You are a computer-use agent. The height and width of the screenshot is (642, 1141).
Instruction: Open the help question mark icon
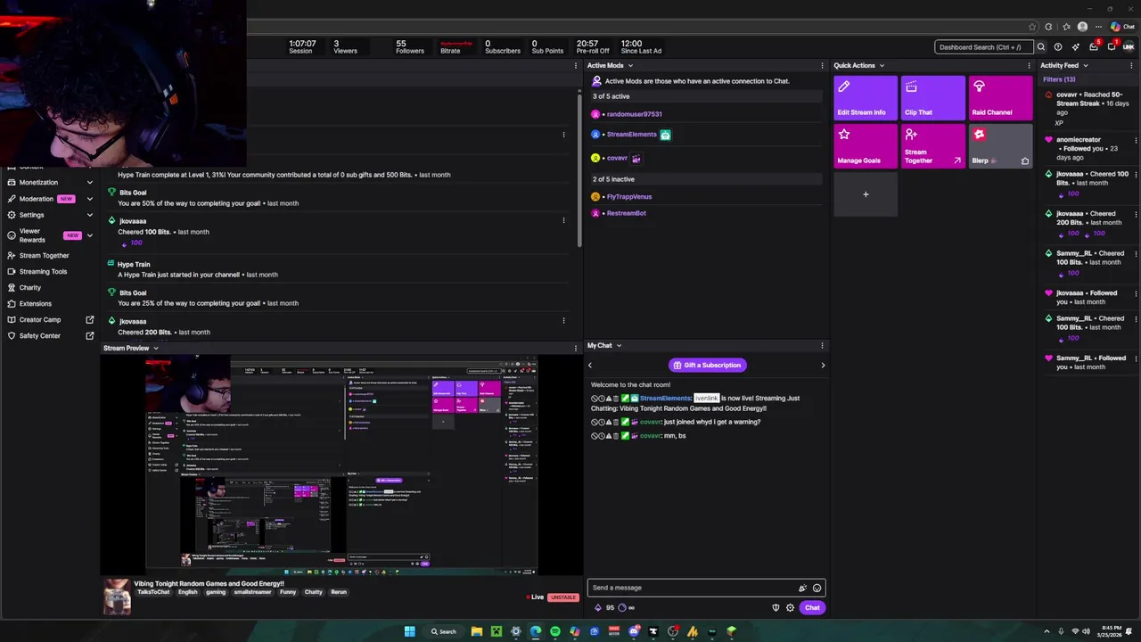tap(1058, 47)
